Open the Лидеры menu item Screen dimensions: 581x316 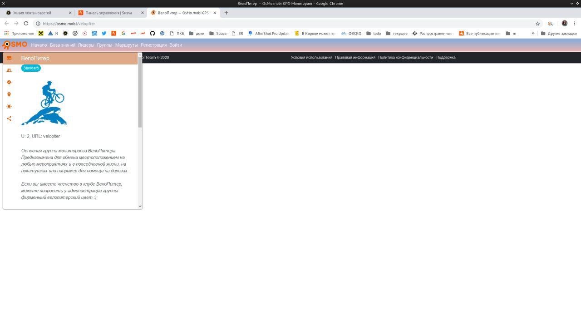click(86, 45)
